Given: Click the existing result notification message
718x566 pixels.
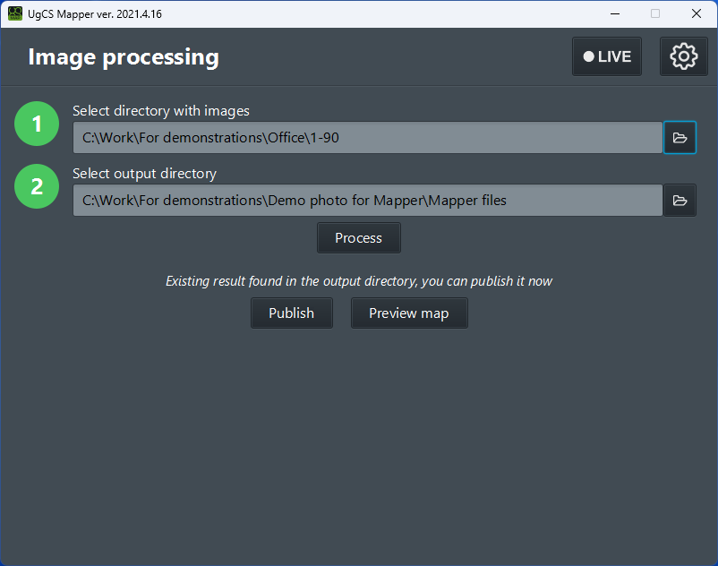Looking at the screenshot, I should [x=358, y=280].
